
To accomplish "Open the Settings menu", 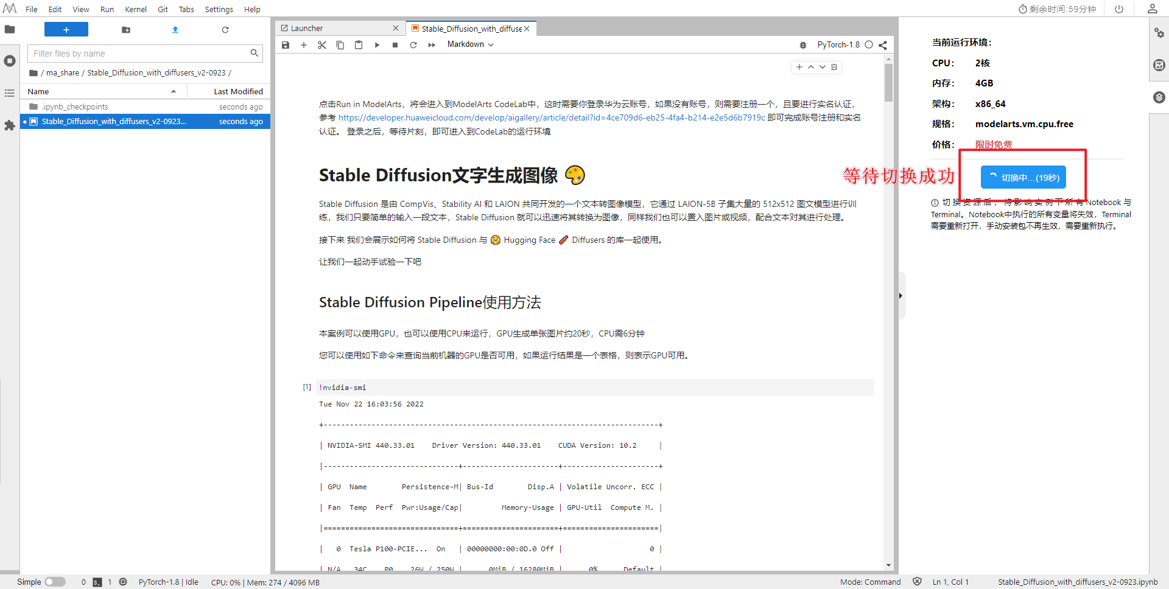I will click(219, 9).
